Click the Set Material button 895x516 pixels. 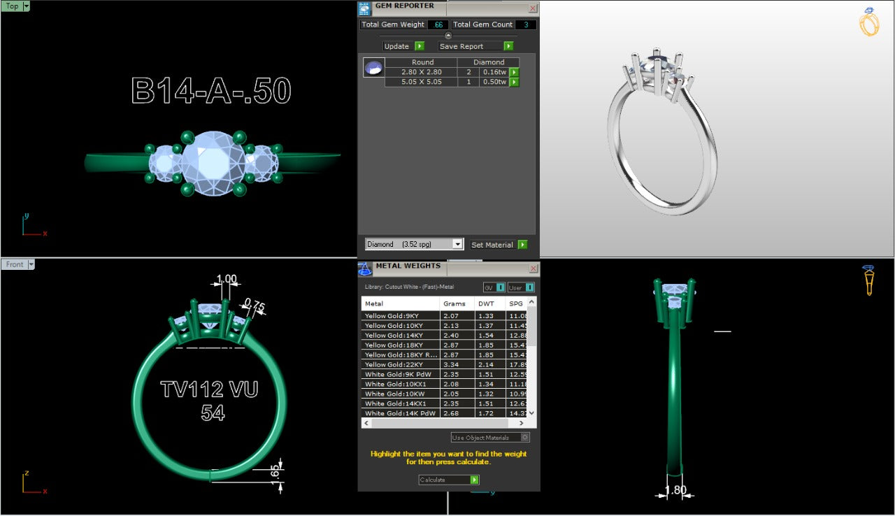[499, 245]
